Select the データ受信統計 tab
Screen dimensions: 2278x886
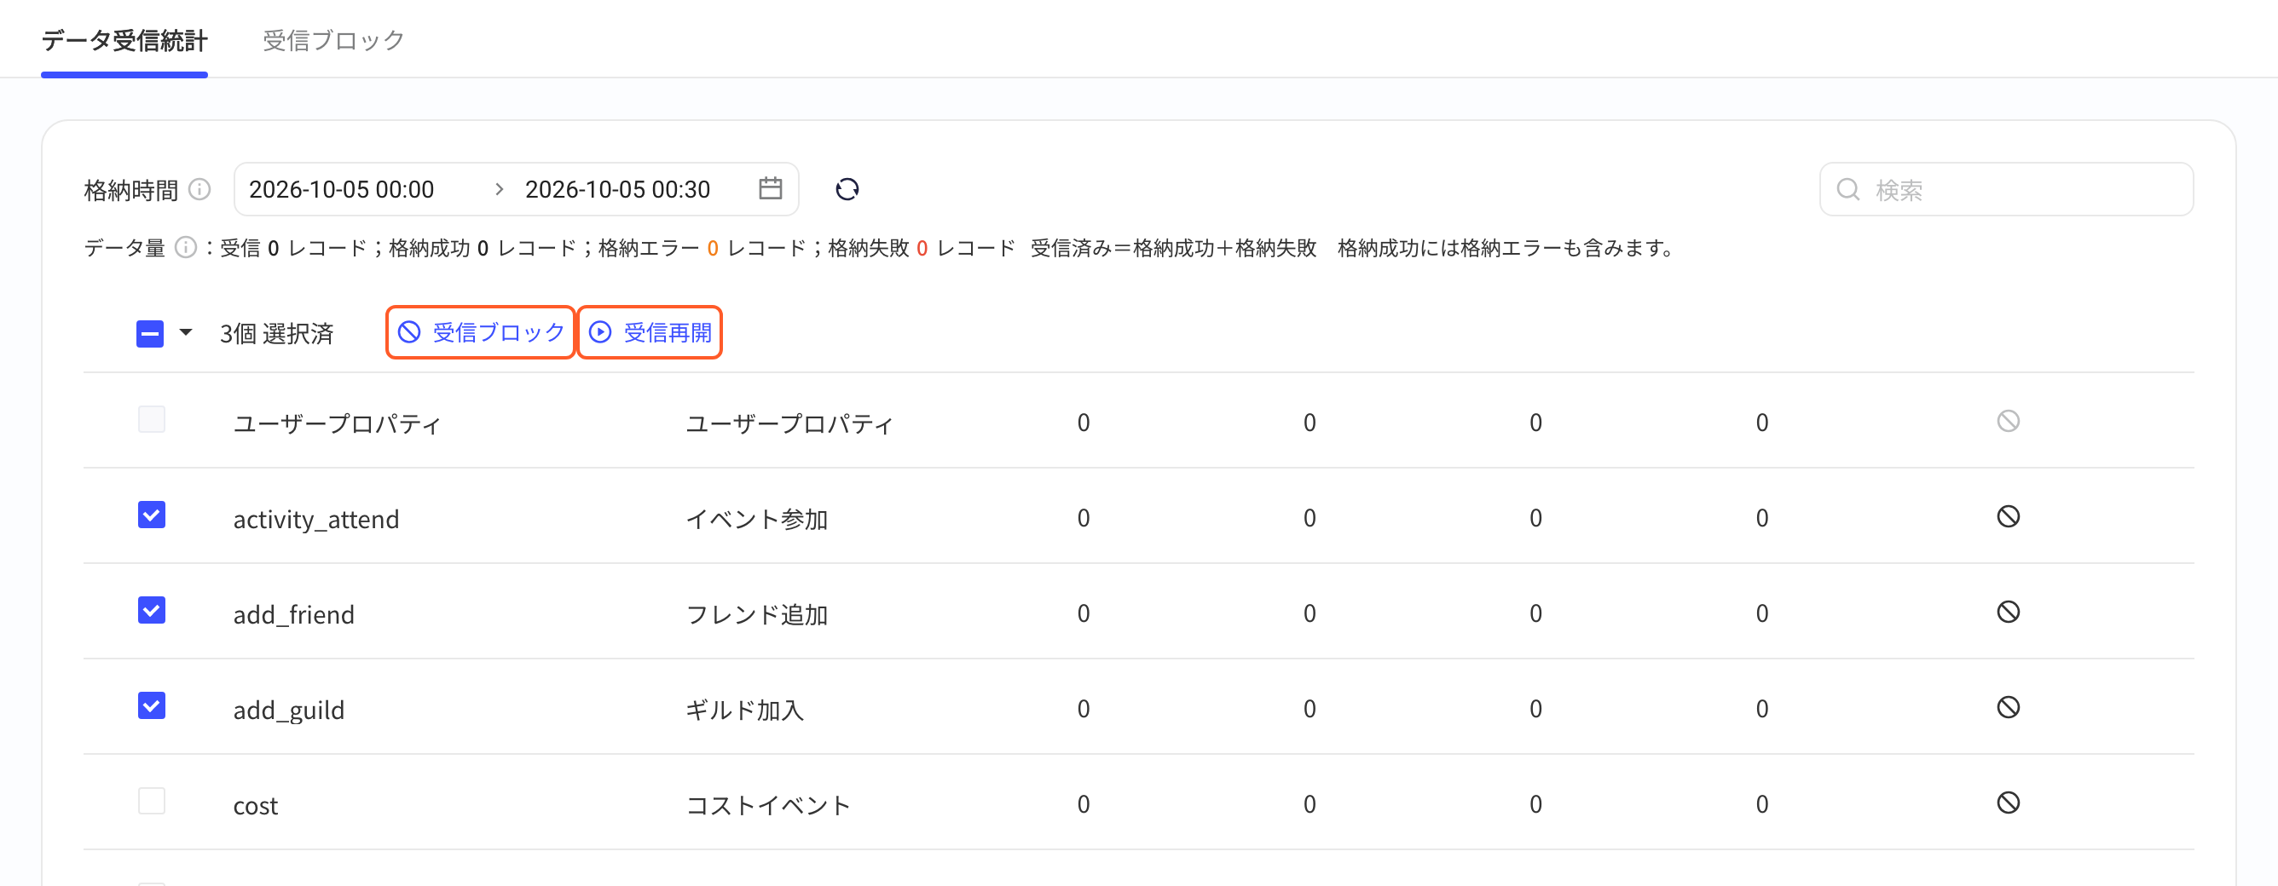[124, 41]
